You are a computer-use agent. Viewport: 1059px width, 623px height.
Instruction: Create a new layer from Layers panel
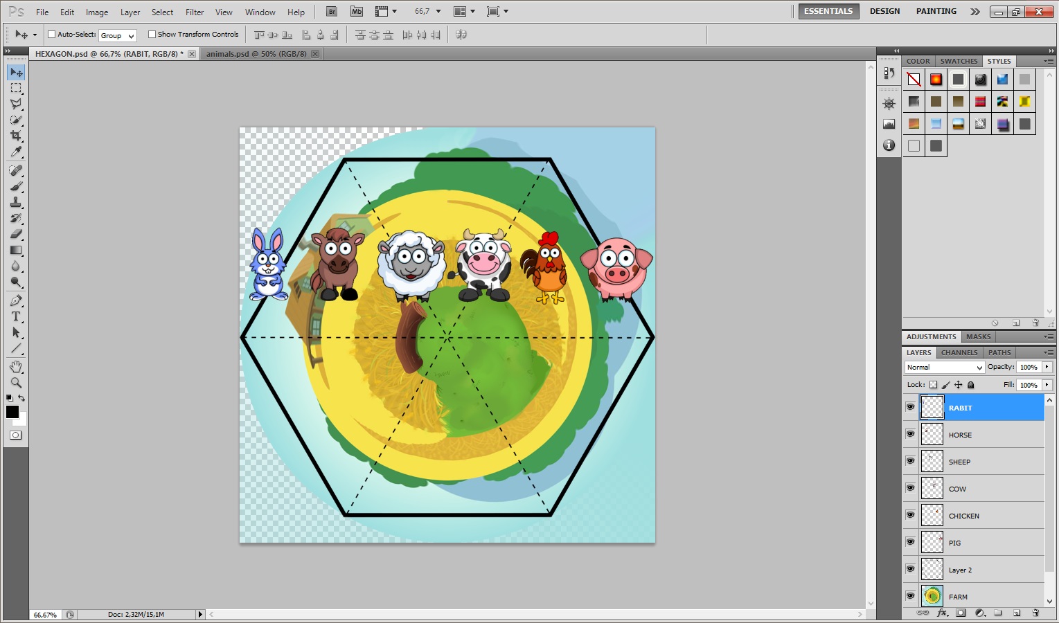tap(1017, 613)
